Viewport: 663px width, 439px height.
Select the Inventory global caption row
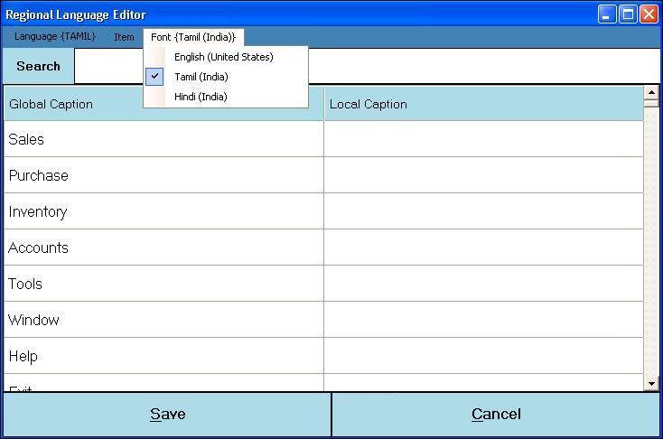point(163,211)
